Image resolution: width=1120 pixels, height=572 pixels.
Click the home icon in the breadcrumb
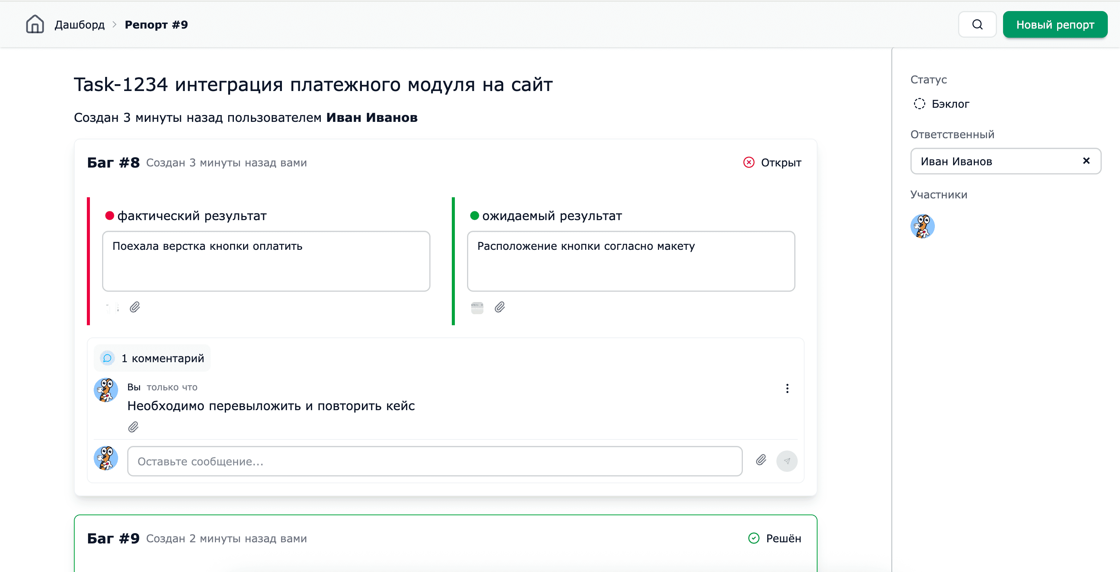click(35, 24)
